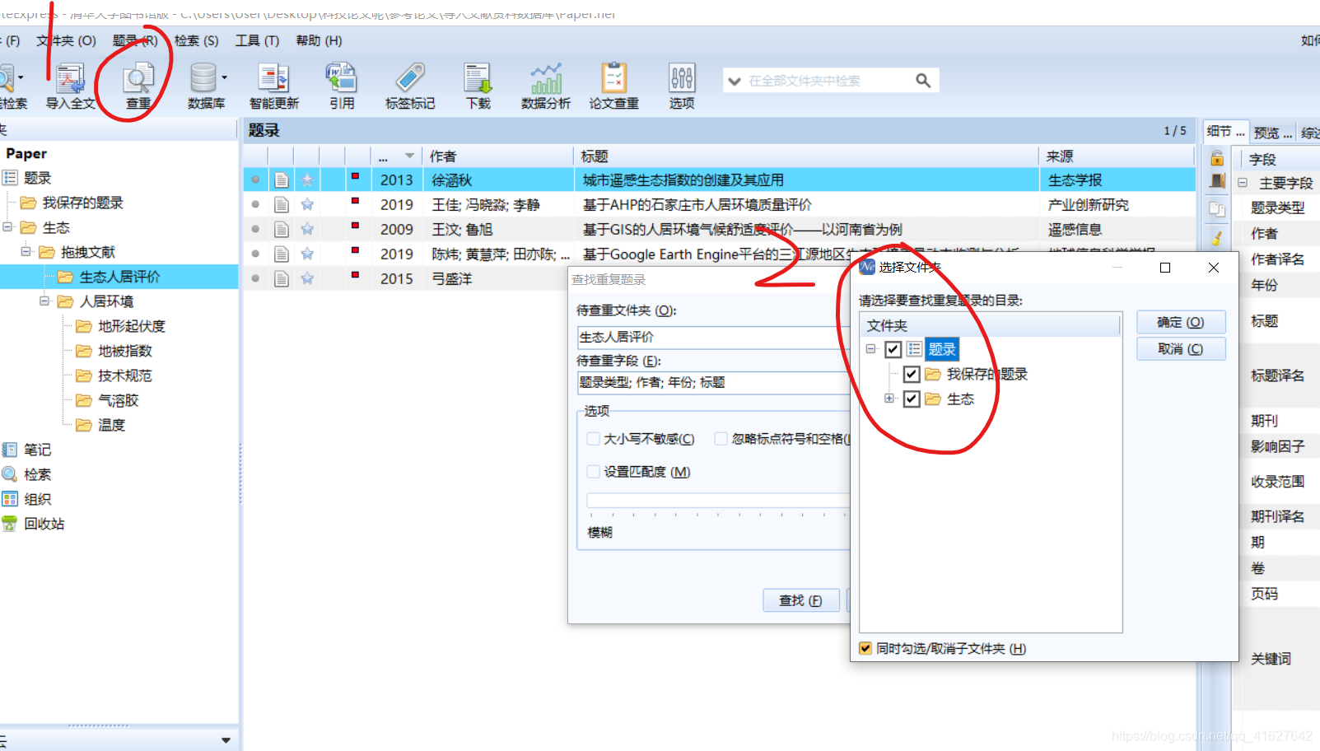Open the 导入全文 import tool
Viewport: 1320px width, 751px height.
(70, 86)
